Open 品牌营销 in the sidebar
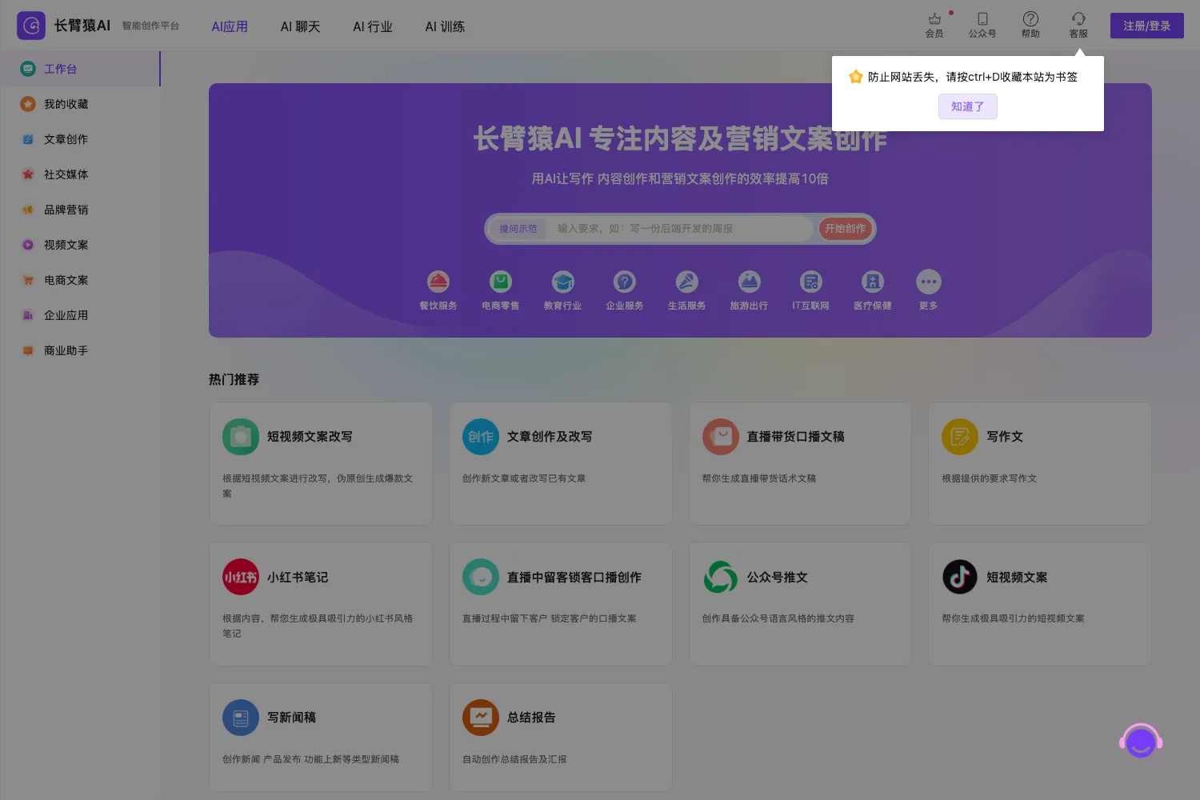The image size is (1200, 800). [x=80, y=210]
